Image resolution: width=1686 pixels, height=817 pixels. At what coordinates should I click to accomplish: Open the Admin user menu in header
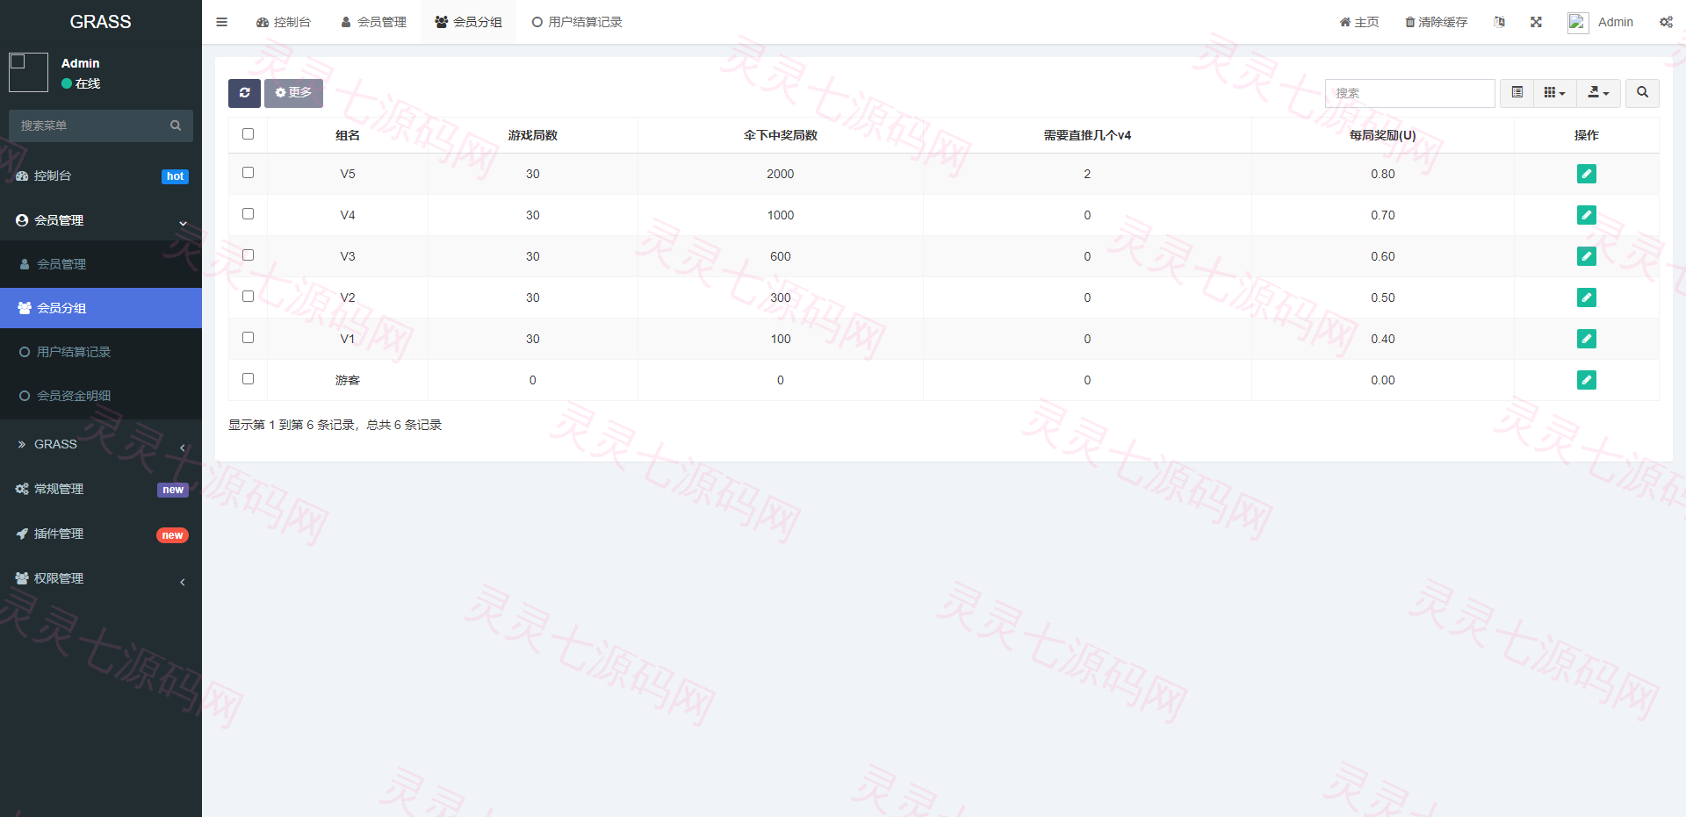click(x=1601, y=22)
